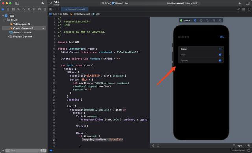Toggle Pear item checkmark
Viewport: 252px width, 153px height.
click(x=220, y=55)
